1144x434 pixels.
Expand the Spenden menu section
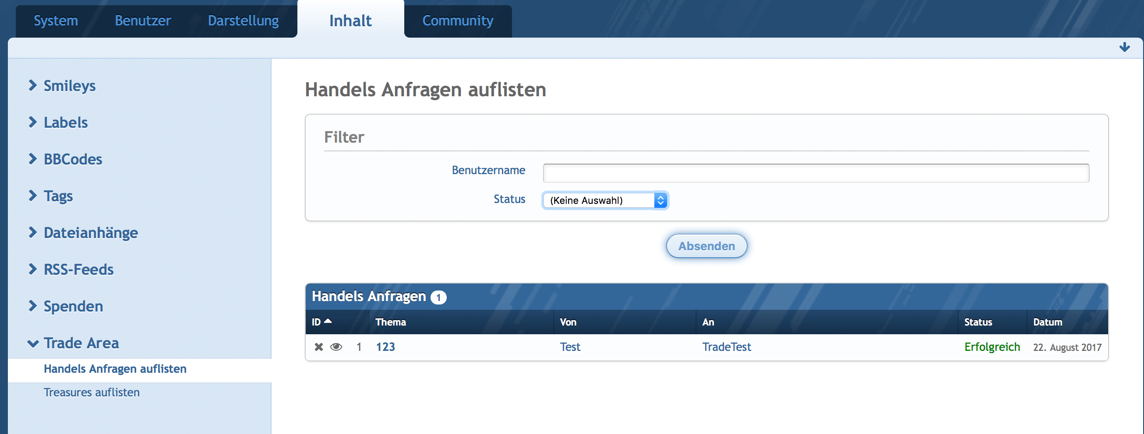point(65,307)
